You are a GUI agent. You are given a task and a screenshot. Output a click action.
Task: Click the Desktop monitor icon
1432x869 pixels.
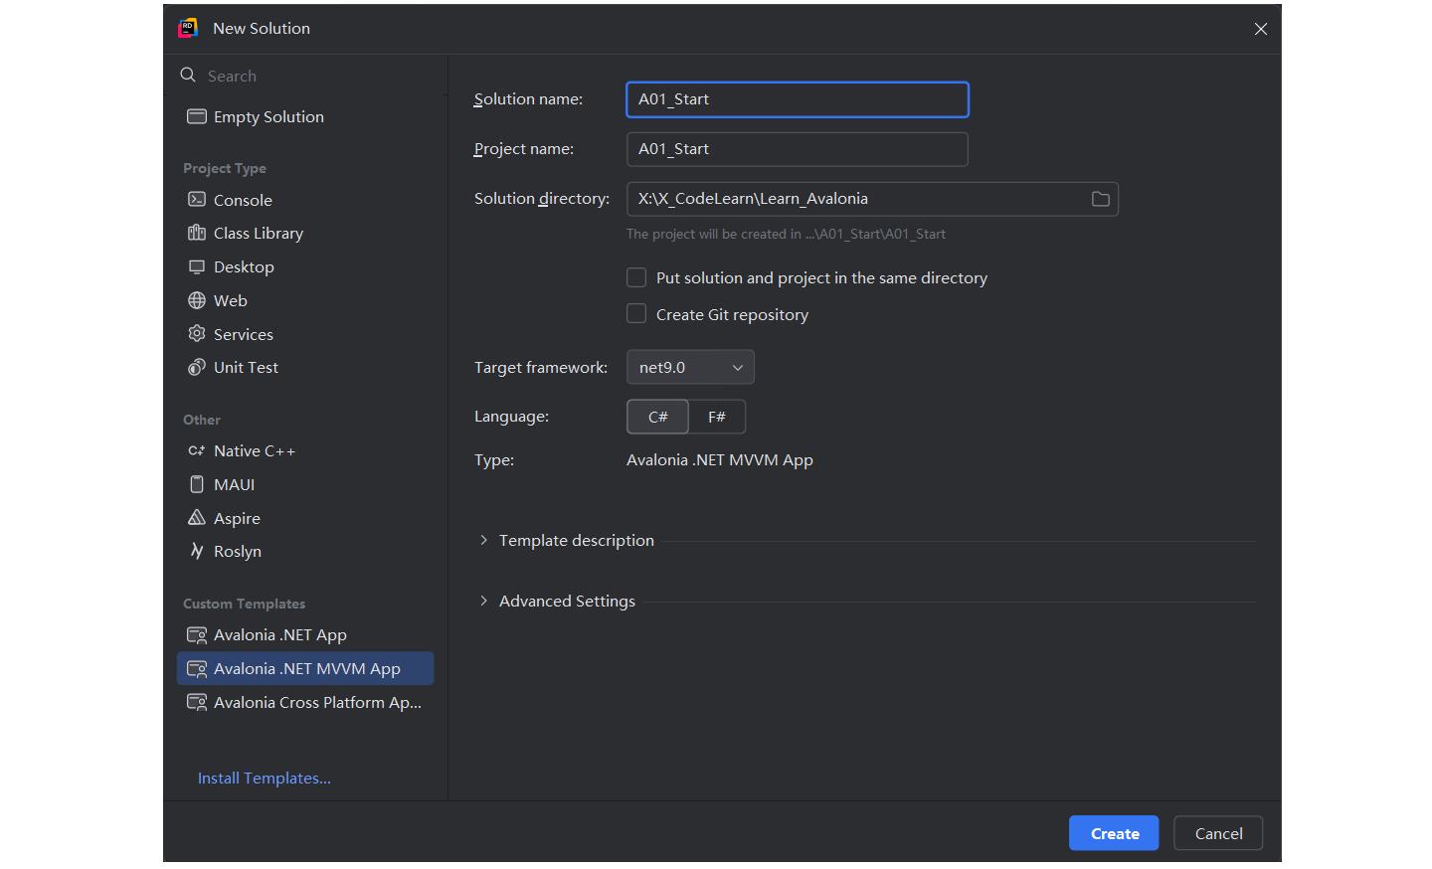[x=197, y=266]
